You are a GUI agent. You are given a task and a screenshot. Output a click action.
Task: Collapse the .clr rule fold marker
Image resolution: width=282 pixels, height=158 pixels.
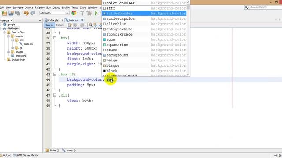[x=55, y=95]
